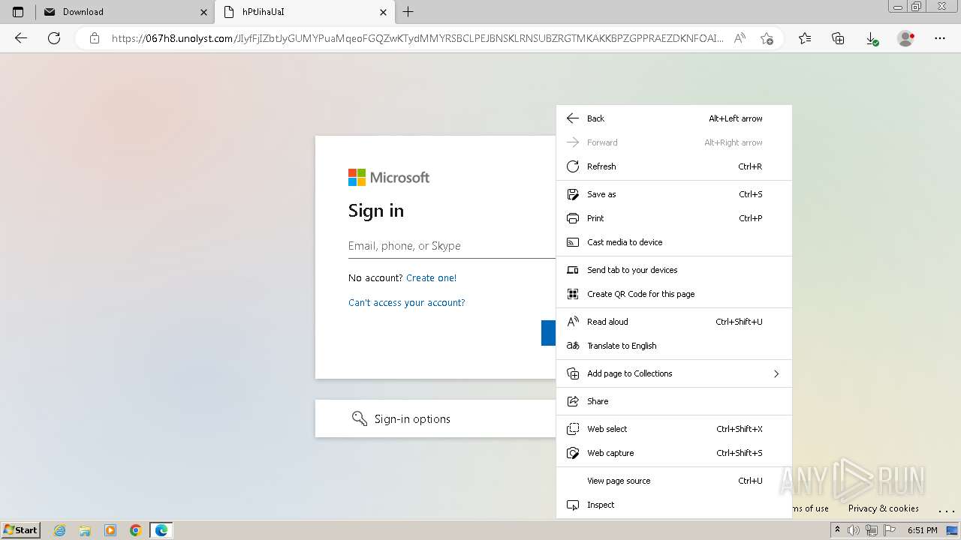961x540 pixels.
Task: Choose View page source
Action: point(674,481)
